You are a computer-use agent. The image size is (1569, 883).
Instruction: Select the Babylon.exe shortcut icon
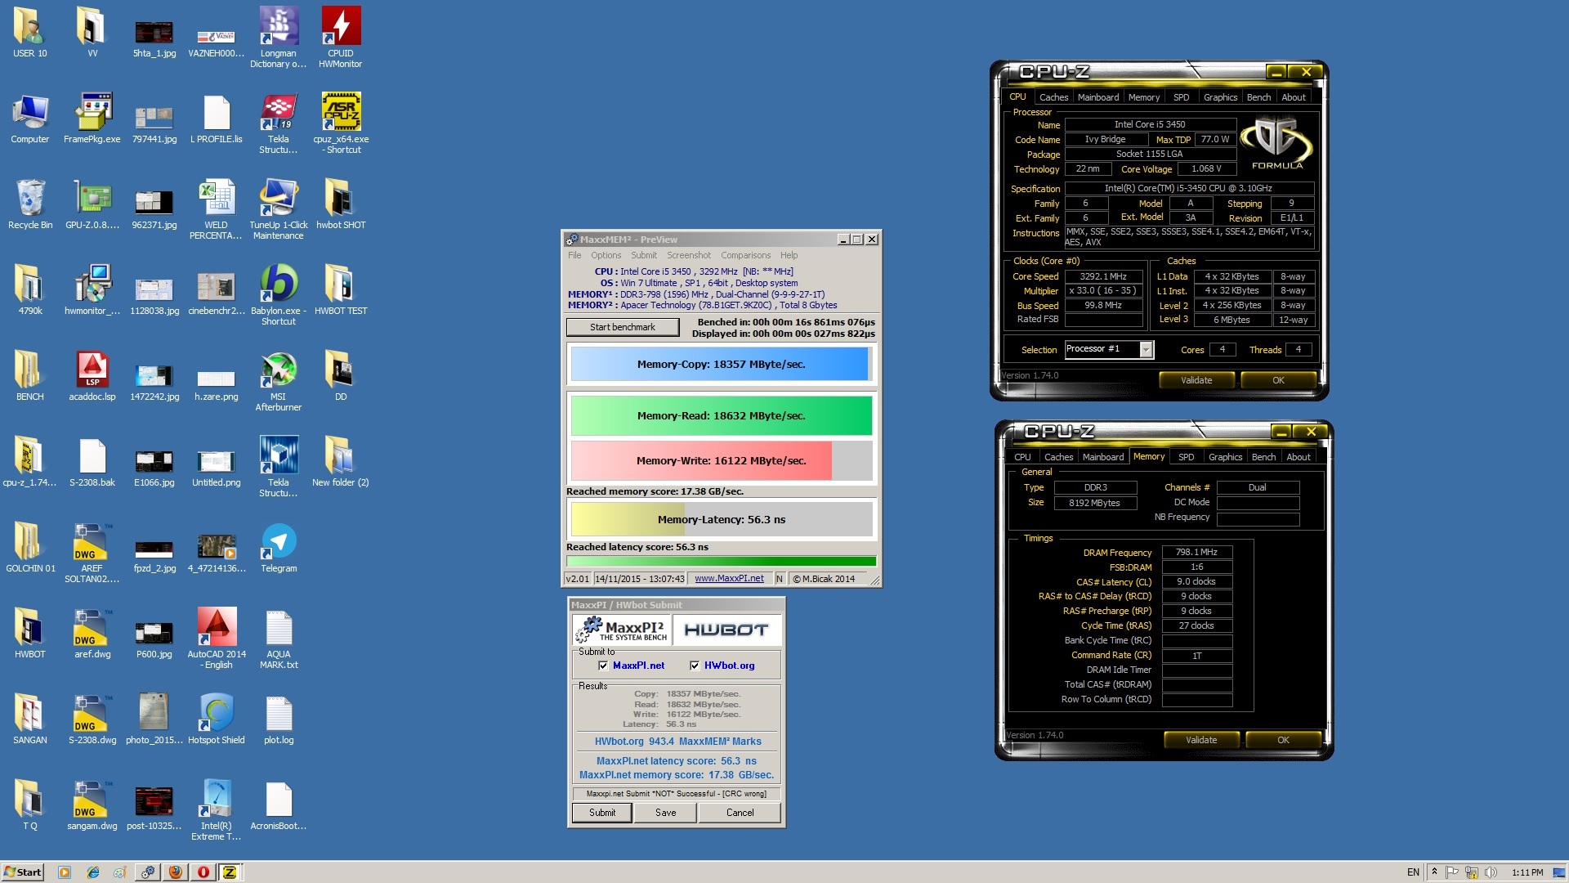click(279, 294)
